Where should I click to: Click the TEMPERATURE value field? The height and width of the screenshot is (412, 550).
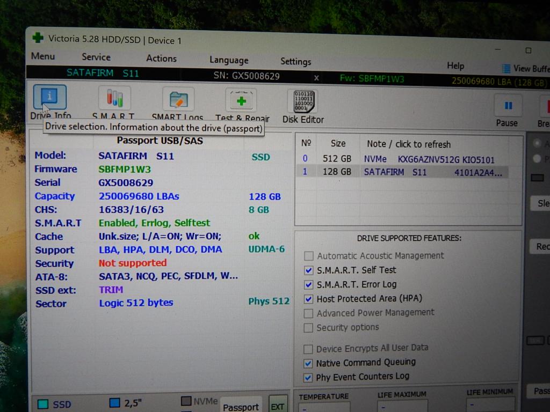[x=323, y=407]
